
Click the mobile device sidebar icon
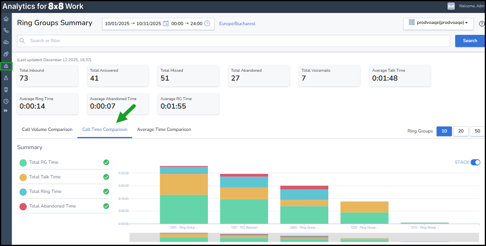point(6,90)
